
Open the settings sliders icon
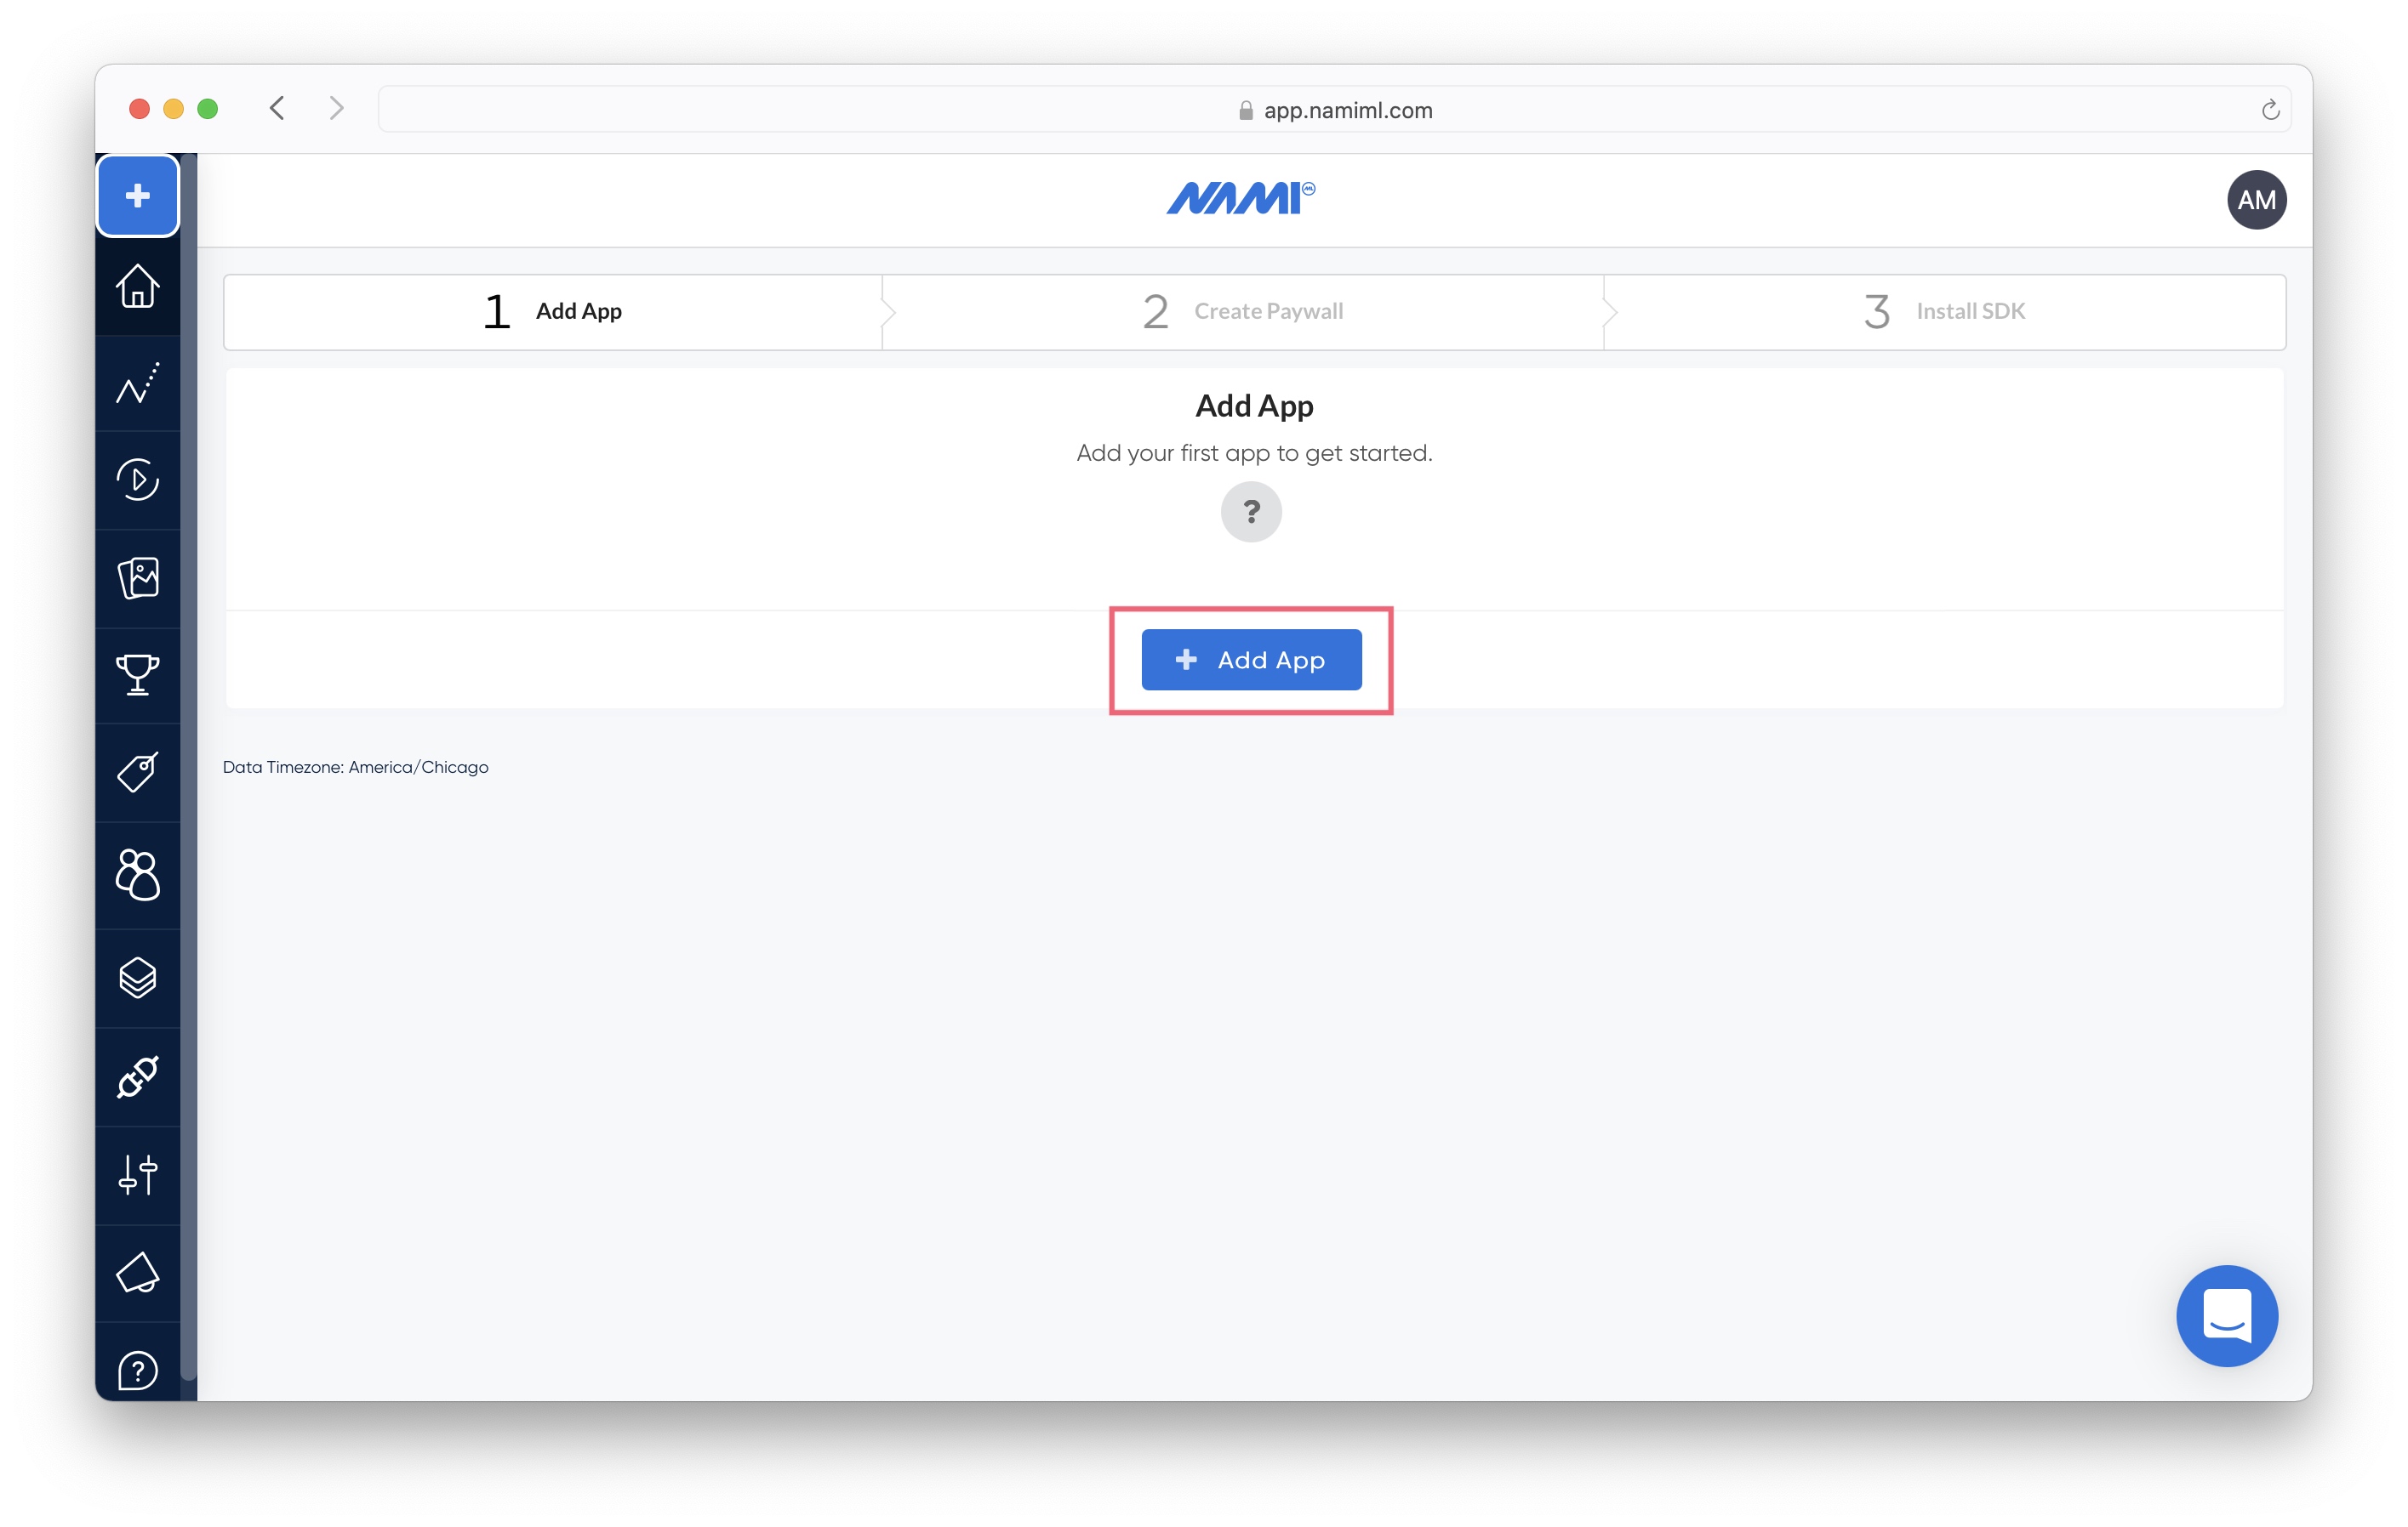138,1174
